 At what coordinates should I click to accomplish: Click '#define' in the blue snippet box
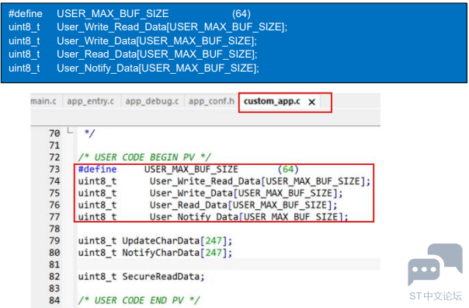[26, 14]
